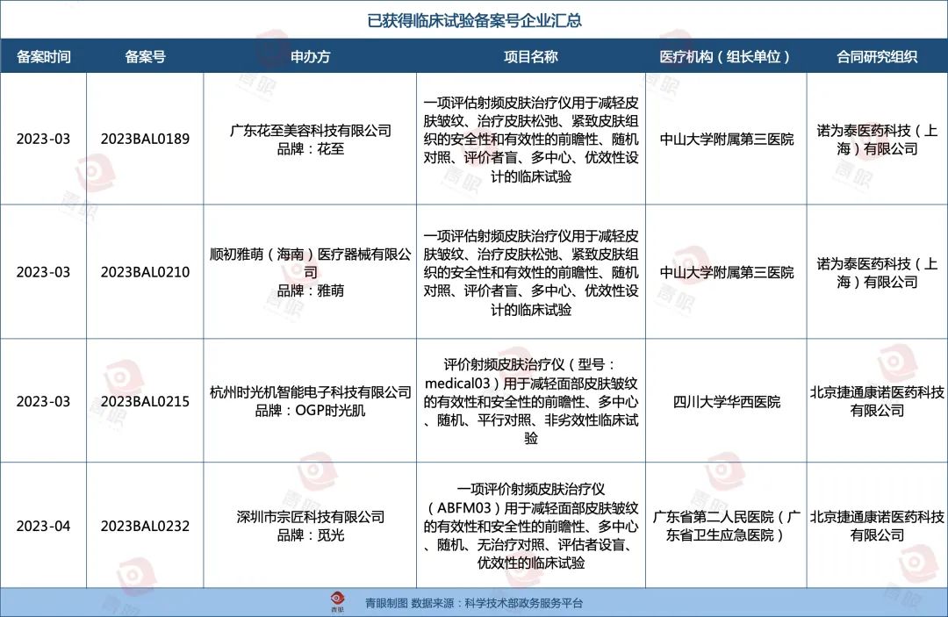The image size is (948, 617).
Task: Click the 项目名称 column header
Action: click(530, 57)
